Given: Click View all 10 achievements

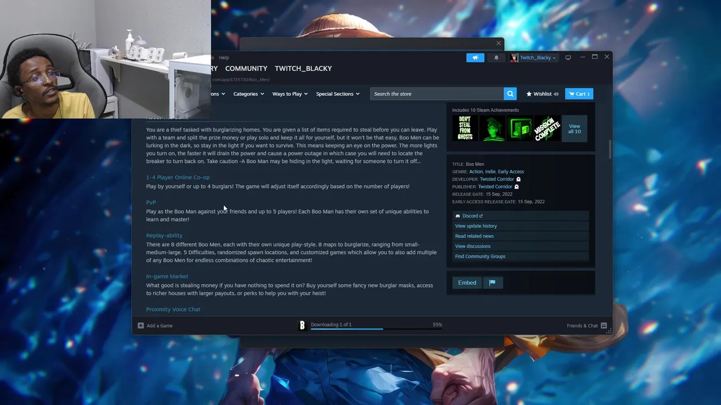Looking at the screenshot, I should point(574,129).
